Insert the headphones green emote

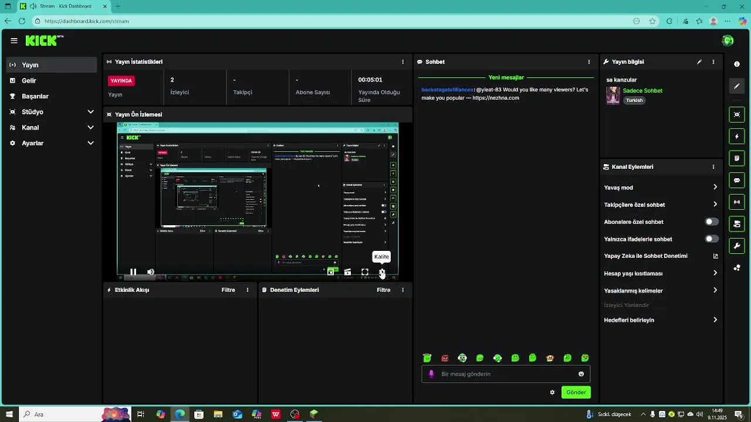click(462, 358)
